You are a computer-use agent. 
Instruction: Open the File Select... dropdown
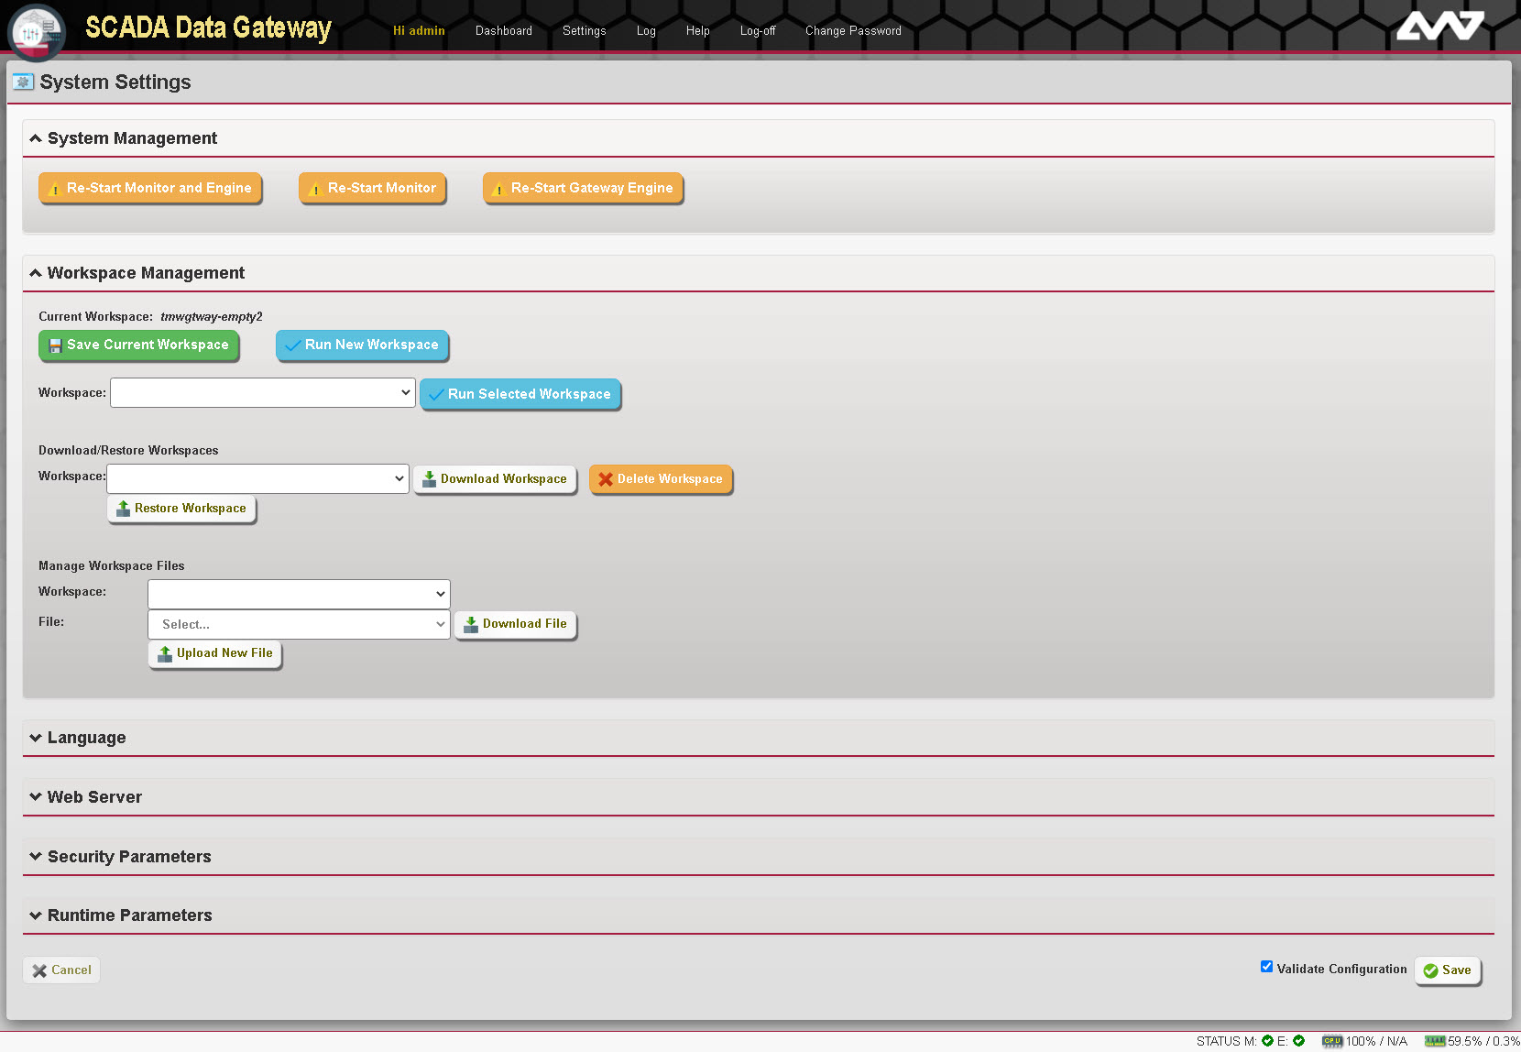pyautogui.click(x=299, y=624)
